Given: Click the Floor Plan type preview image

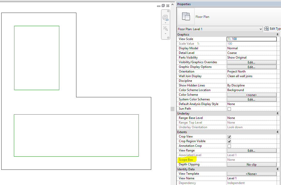Looking at the screenshot, I should tap(186, 17).
